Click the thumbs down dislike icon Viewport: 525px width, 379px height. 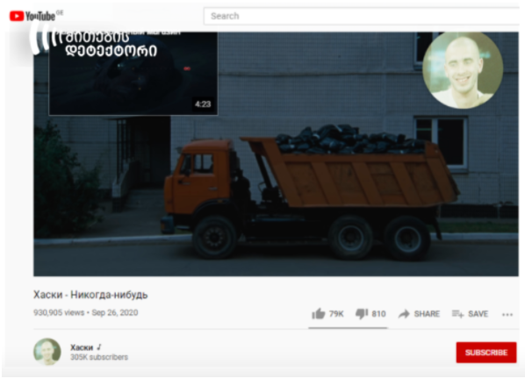(362, 314)
